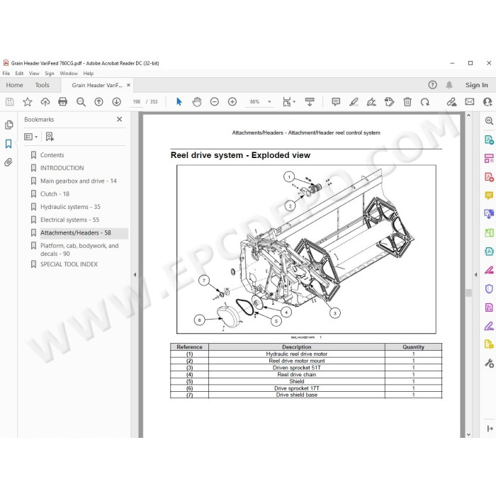This screenshot has width=496, height=496.
Task: Collapse the right tools pane arrow
Action: 475,275
